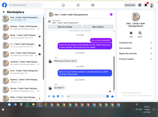Expand Media, files and links section
The height and width of the screenshot is (117, 158).
136,54
